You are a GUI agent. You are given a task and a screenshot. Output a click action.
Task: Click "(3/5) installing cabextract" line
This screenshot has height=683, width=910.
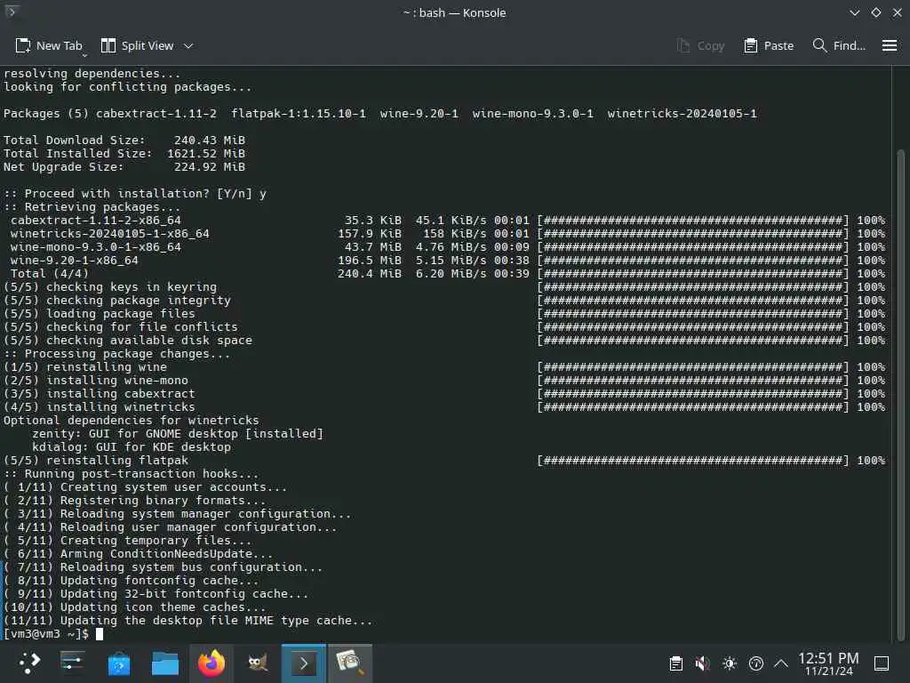pyautogui.click(x=100, y=394)
